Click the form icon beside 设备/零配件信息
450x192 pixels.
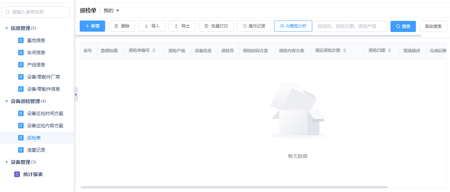click(x=21, y=89)
